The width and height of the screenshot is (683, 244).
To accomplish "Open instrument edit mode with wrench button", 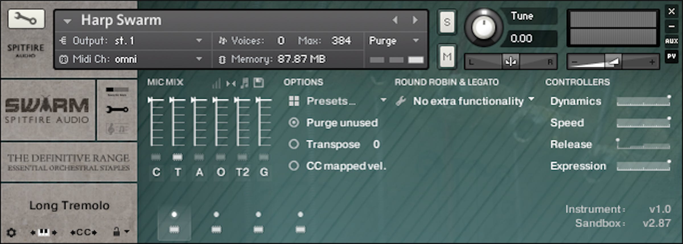I will point(26,19).
